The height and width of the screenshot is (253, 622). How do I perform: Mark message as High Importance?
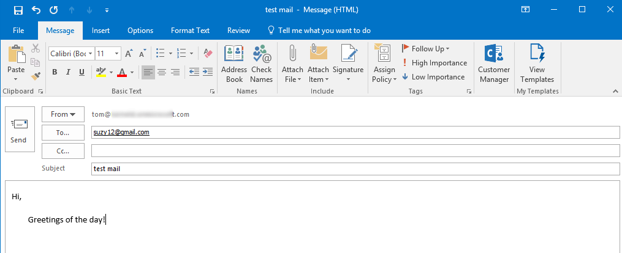(x=434, y=63)
